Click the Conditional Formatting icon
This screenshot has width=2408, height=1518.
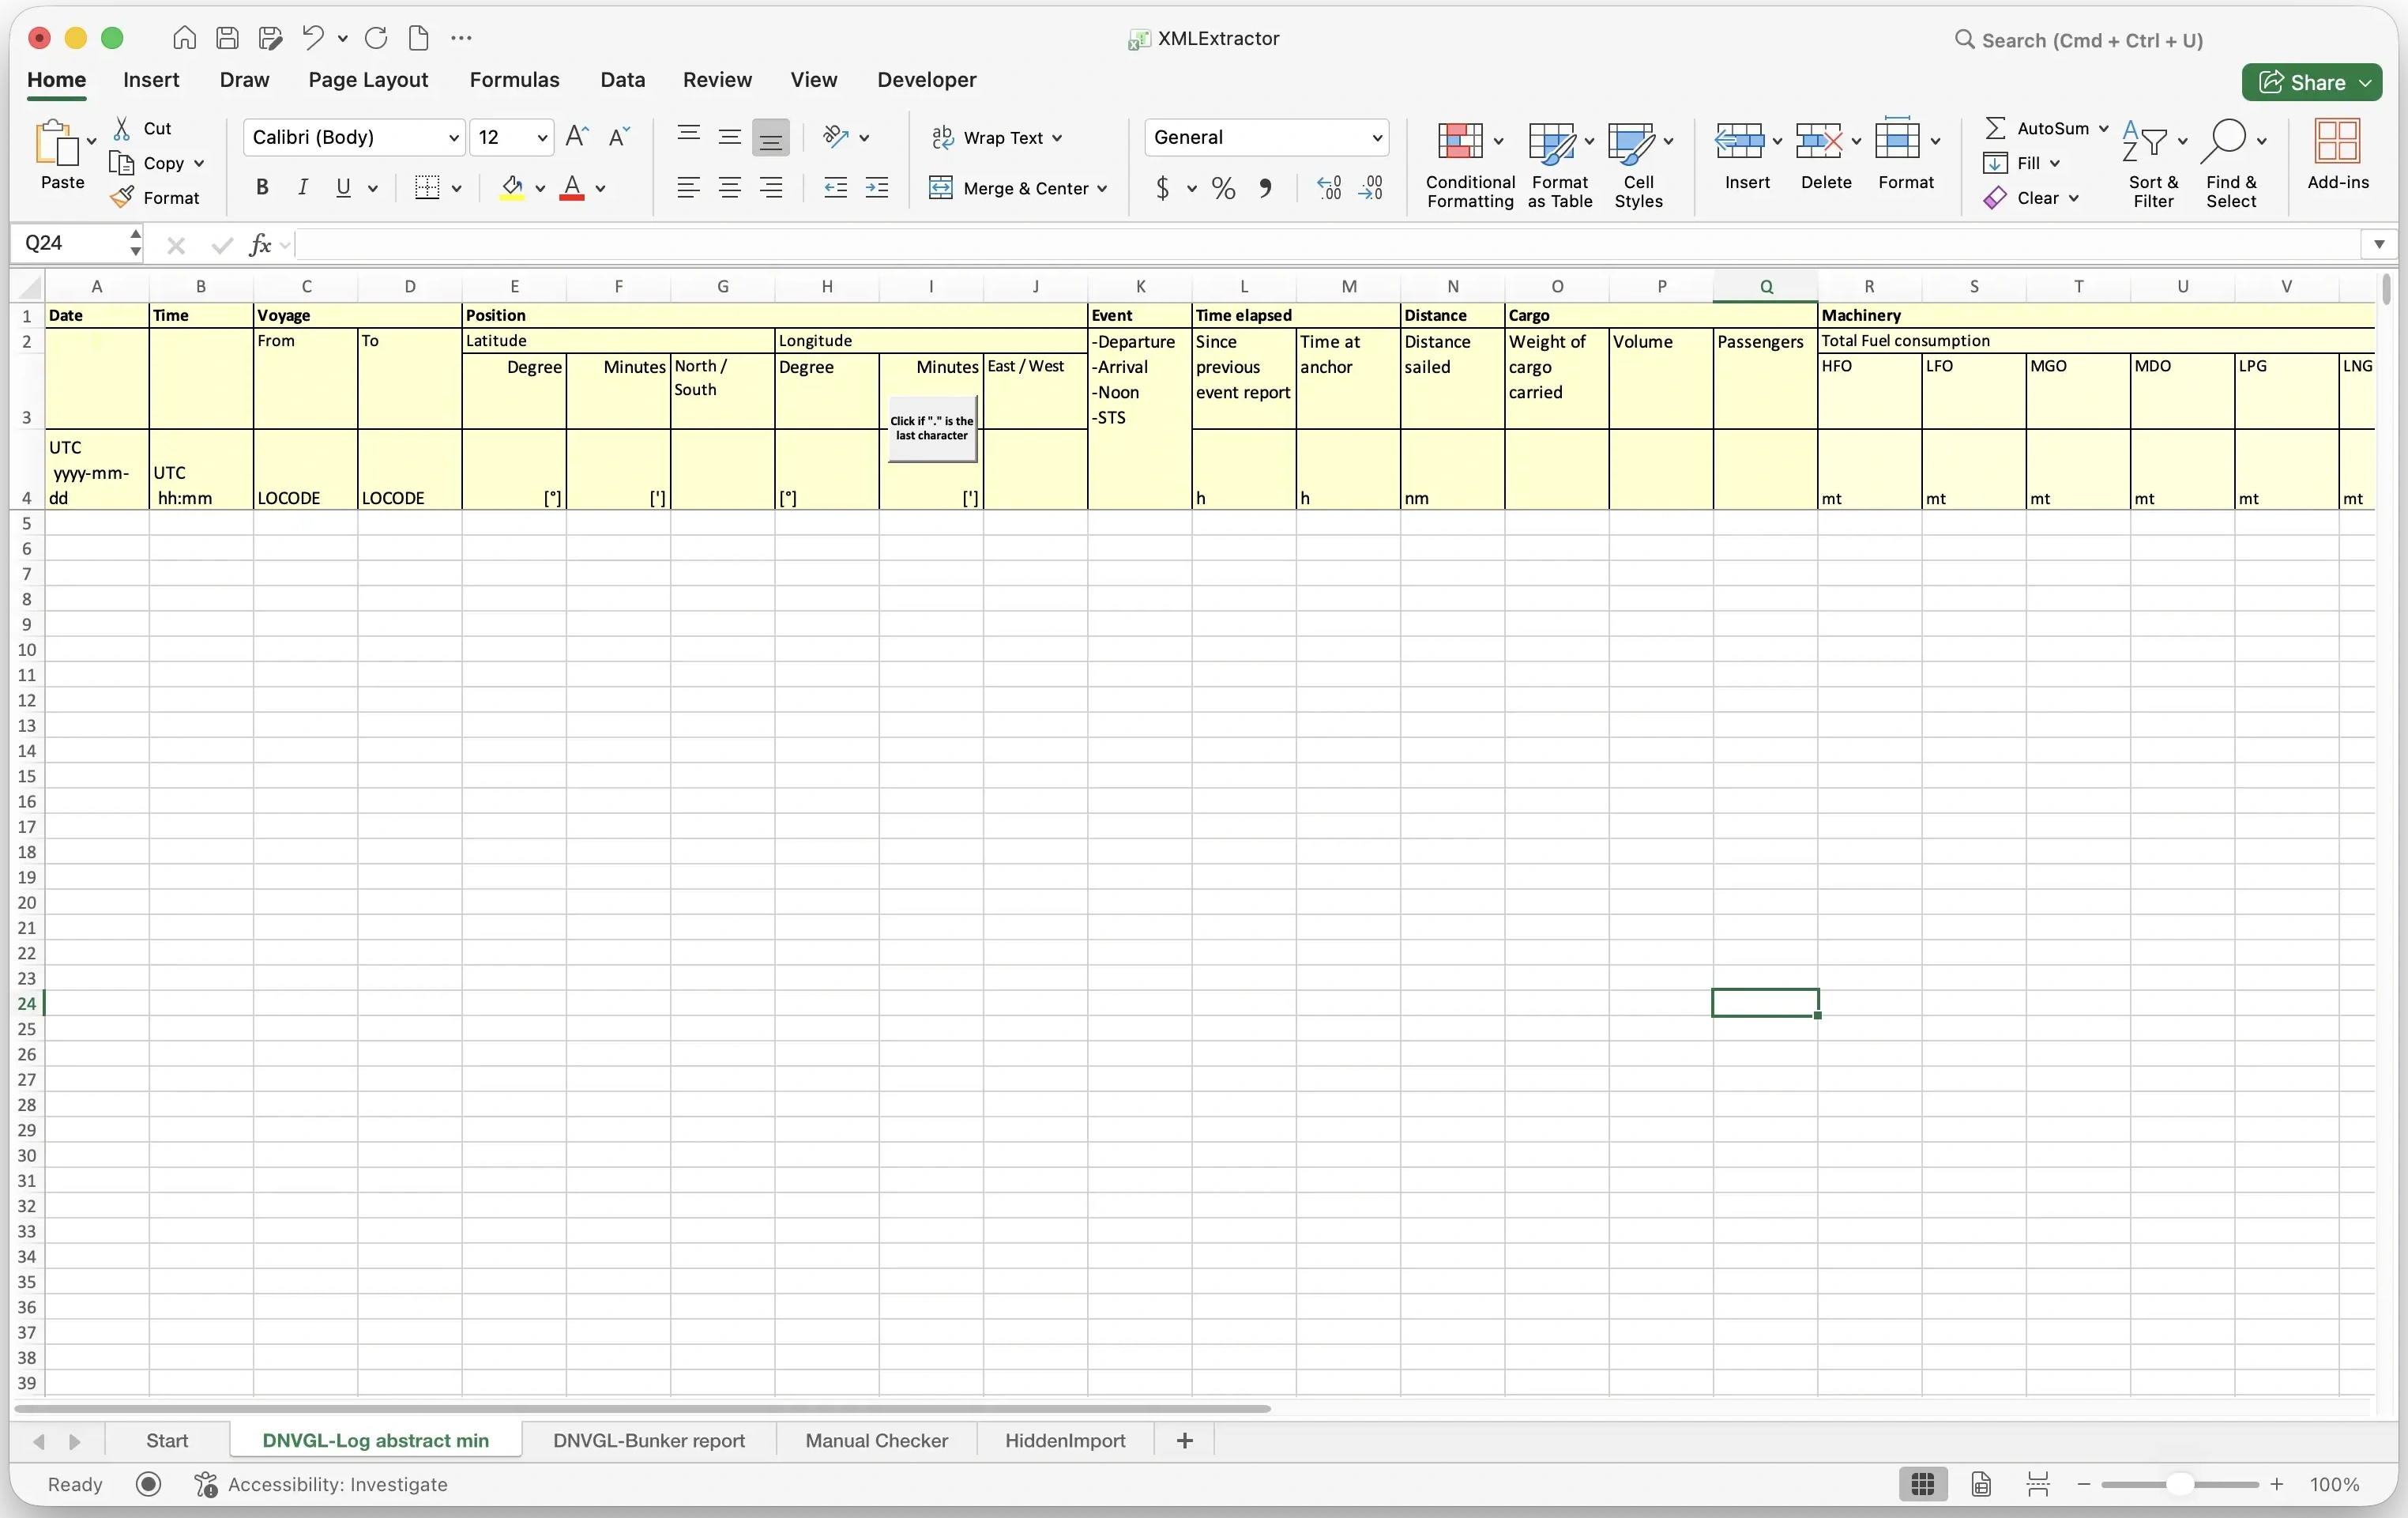click(1459, 142)
